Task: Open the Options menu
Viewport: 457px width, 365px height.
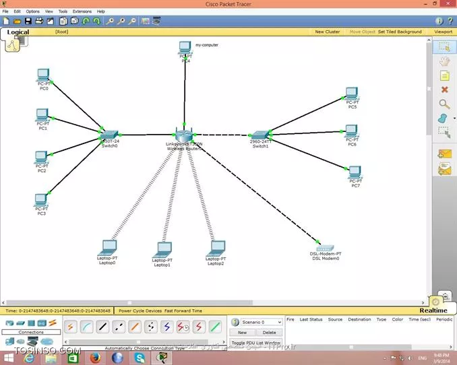Action: [x=32, y=11]
